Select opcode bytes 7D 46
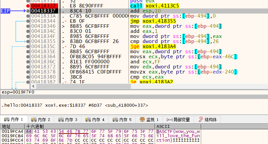The image size is (268, 144). coord(77,46)
